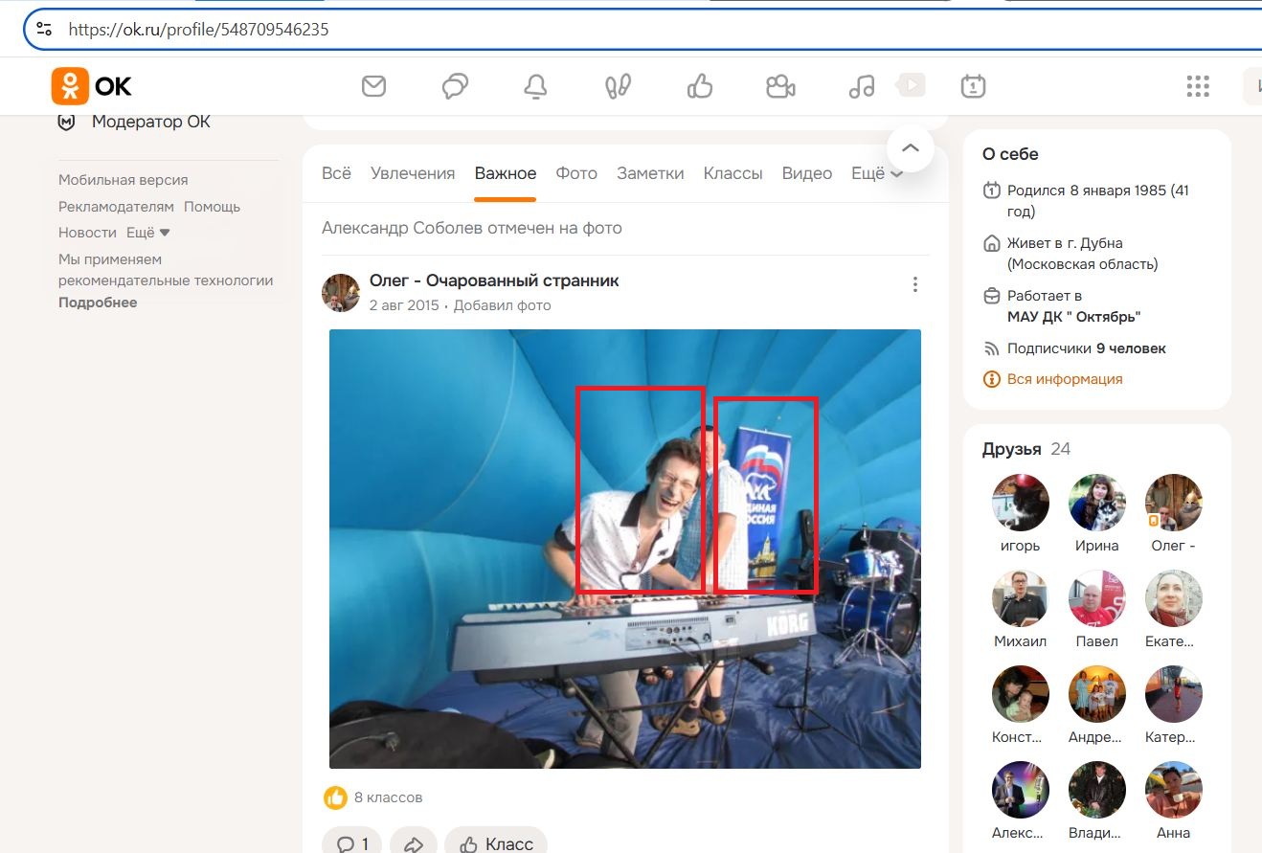
Task: Click the OK logo home icon
Action: (92, 86)
